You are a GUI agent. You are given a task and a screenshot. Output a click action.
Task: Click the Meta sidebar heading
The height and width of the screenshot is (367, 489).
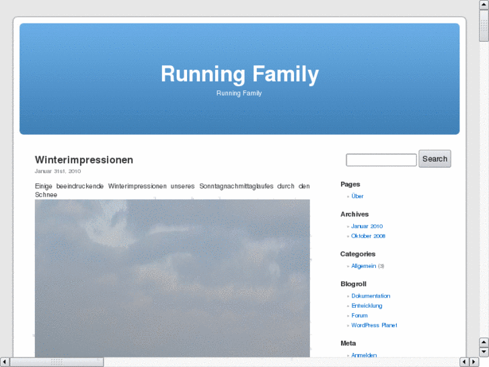click(x=348, y=343)
